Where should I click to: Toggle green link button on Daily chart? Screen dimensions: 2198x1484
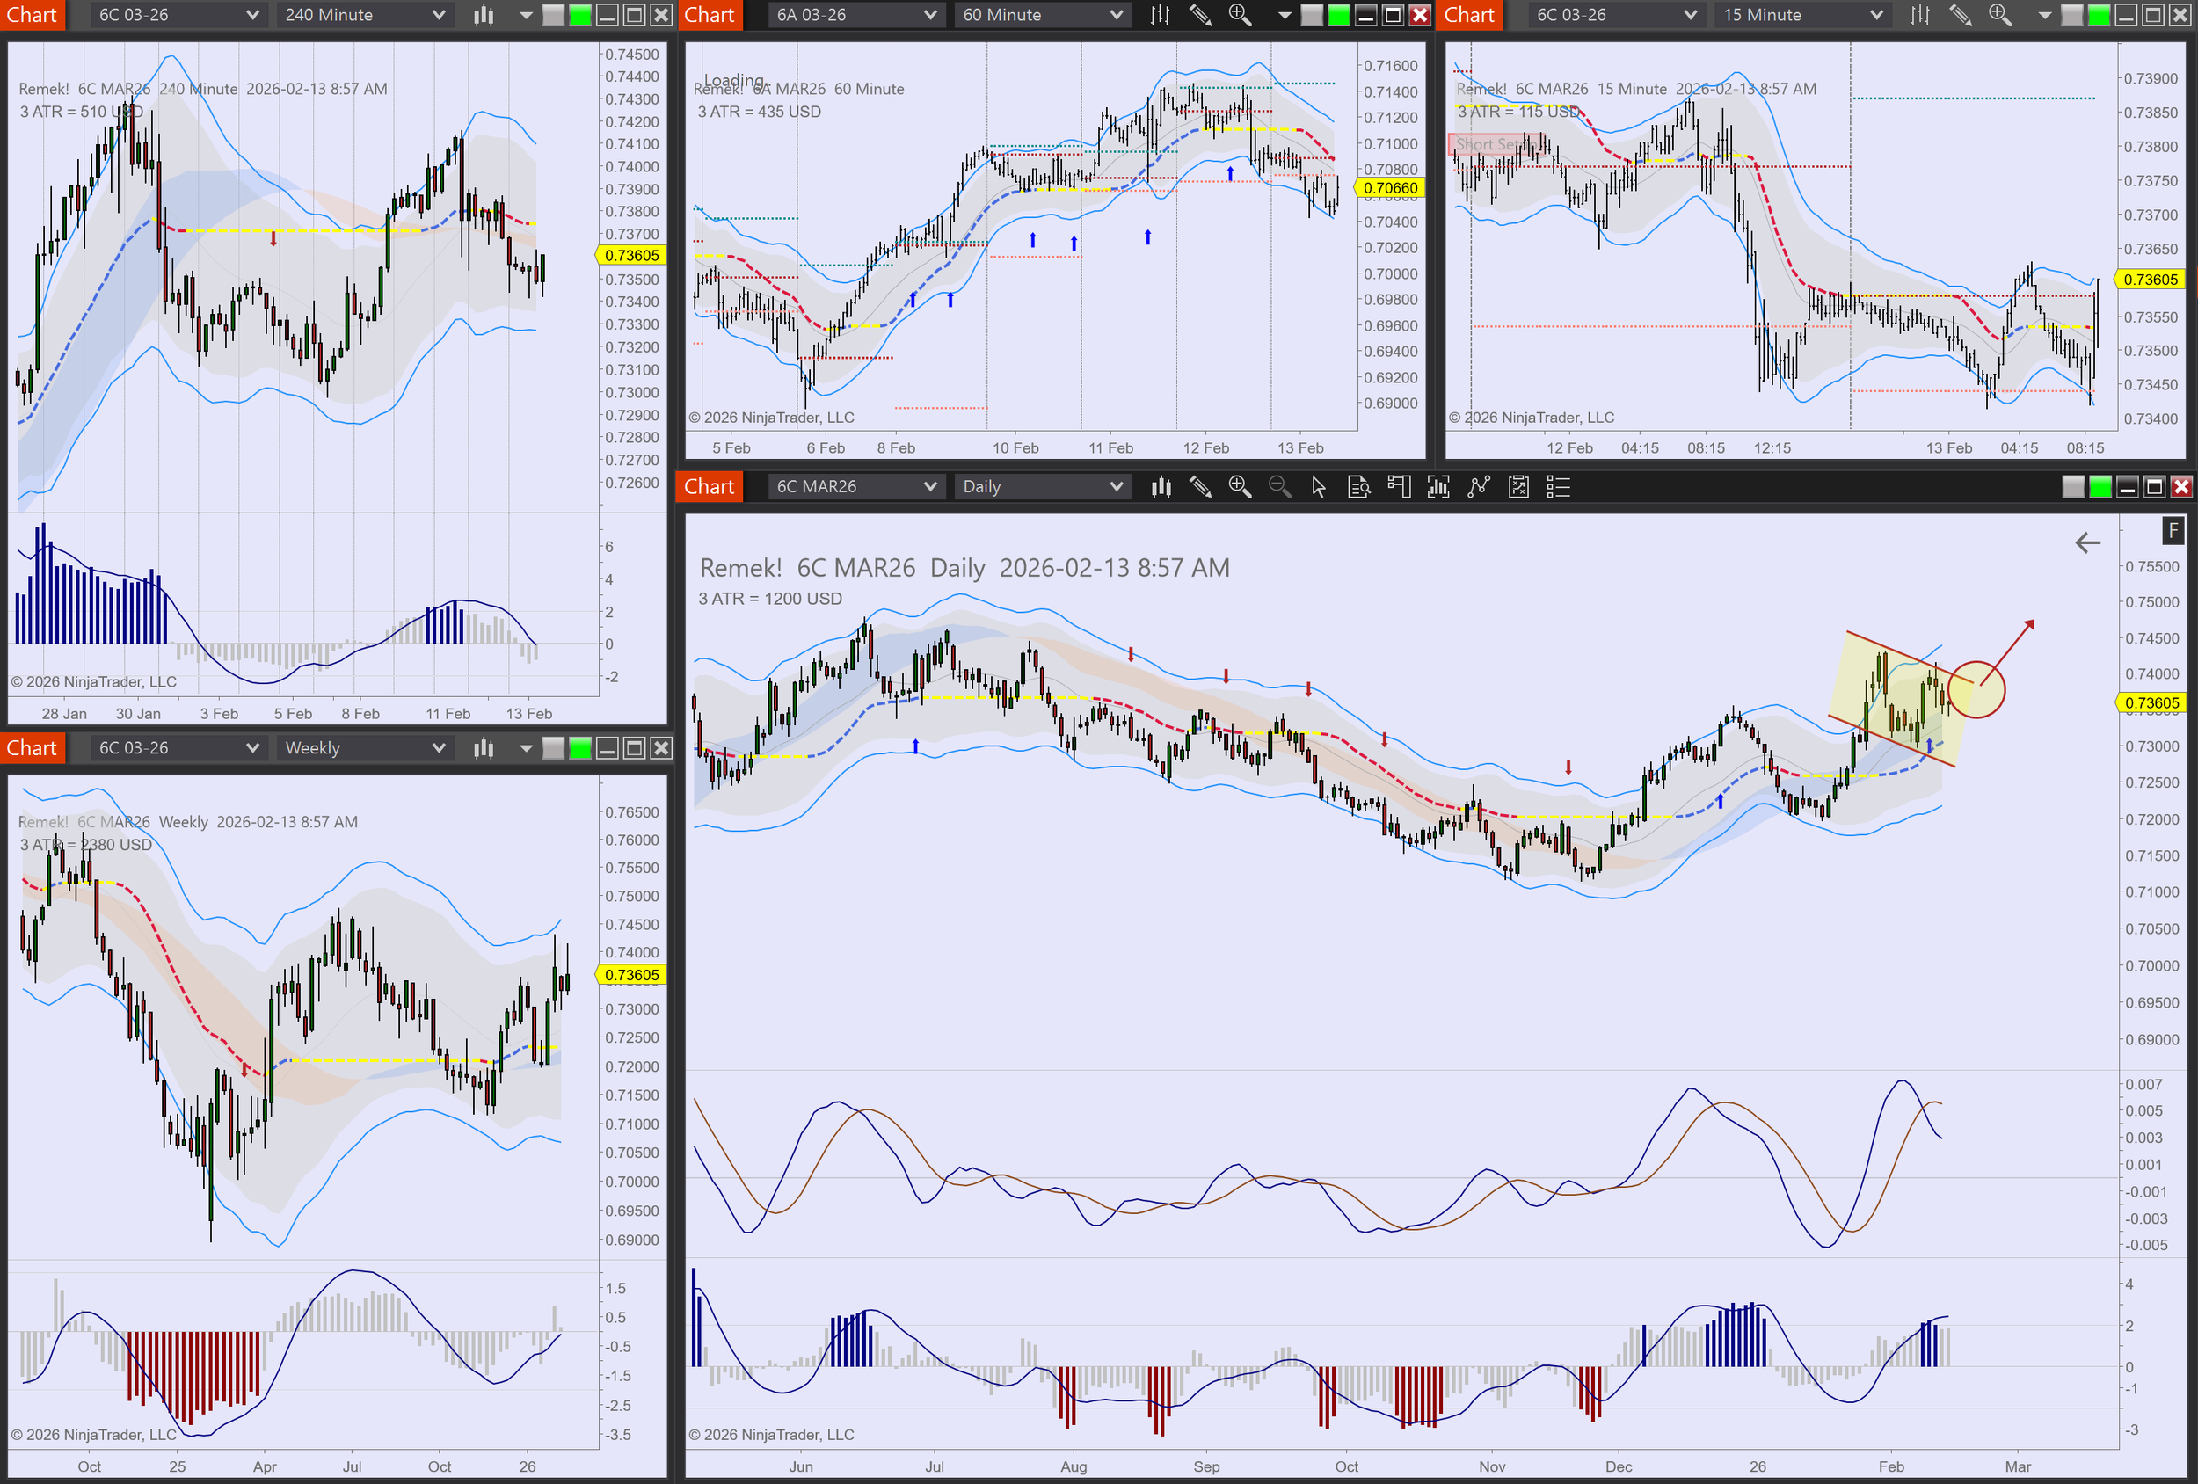coord(2100,487)
